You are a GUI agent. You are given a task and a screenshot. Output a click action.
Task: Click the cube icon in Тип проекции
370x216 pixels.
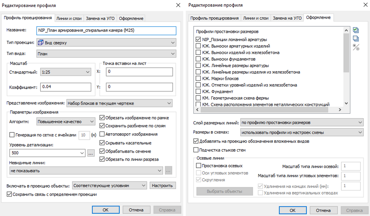coord(41,43)
